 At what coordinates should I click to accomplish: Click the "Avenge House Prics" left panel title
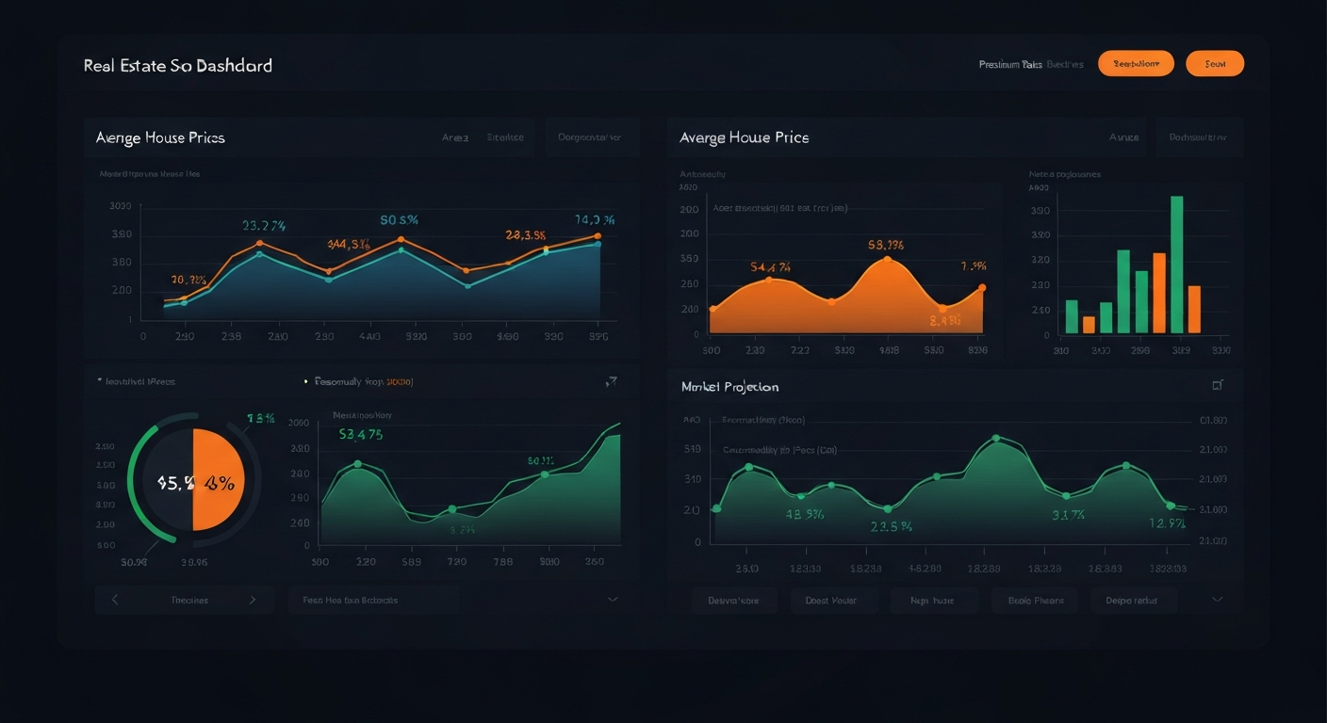pyautogui.click(x=160, y=137)
